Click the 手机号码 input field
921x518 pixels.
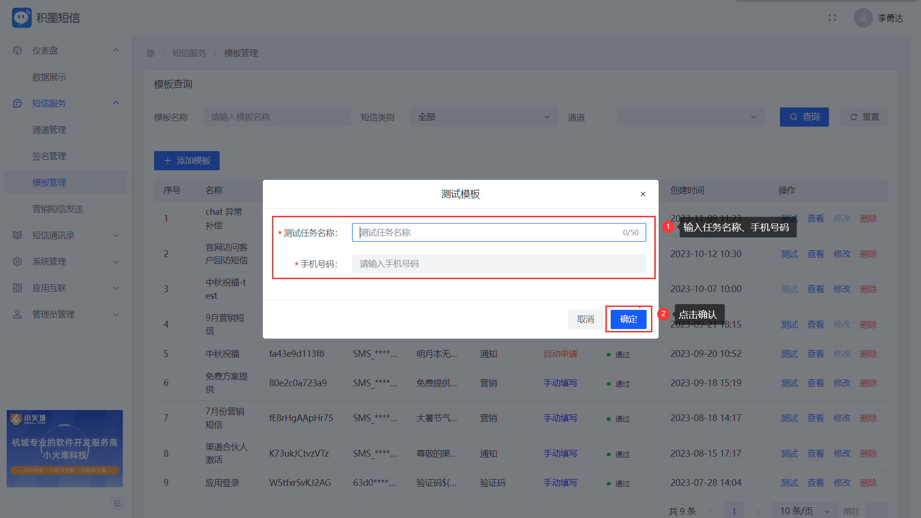[499, 264]
